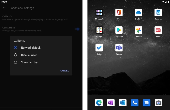Open the Microsoft apps folder
The width and height of the screenshot is (170, 110).
[99, 13]
